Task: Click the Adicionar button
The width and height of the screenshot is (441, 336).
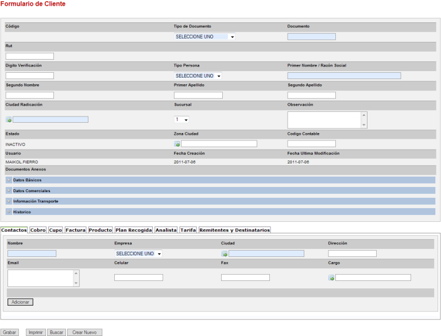Action: coord(21,302)
